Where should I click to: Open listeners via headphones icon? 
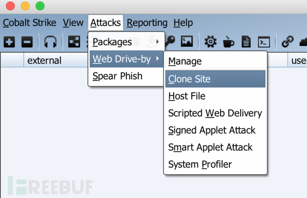pyautogui.click(x=51, y=42)
